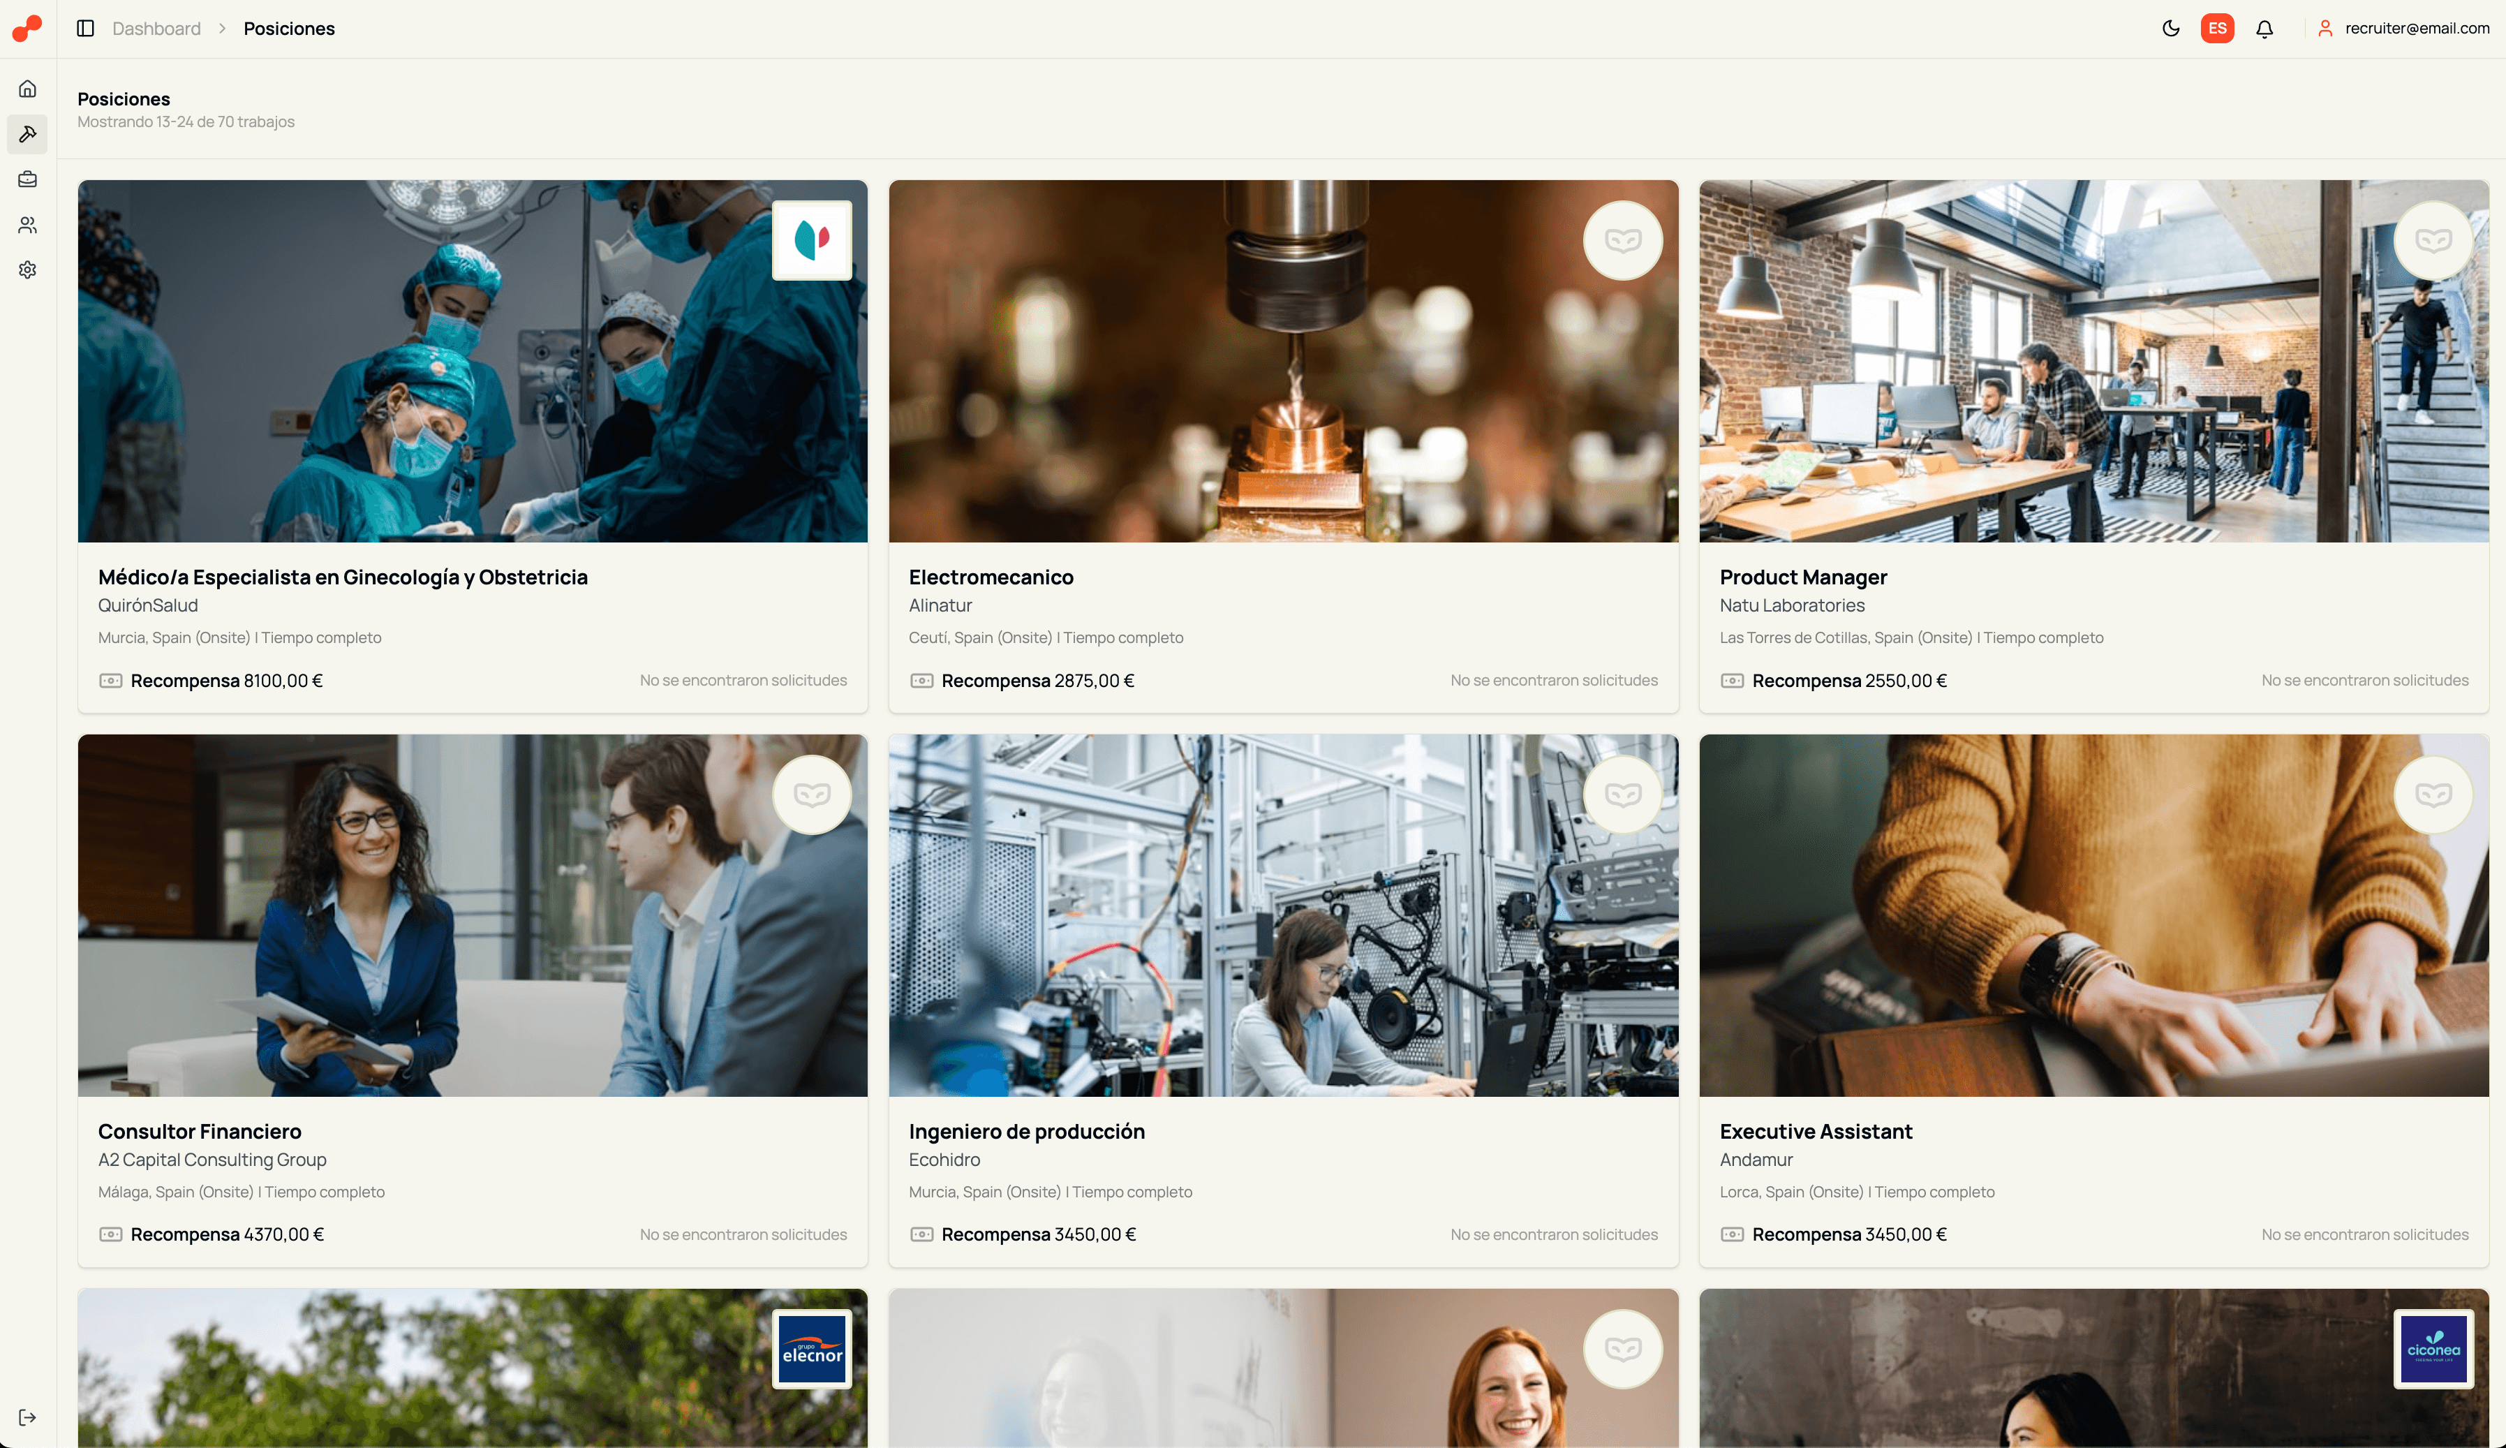2506x1448 pixels.
Task: Open the Product Manager job card title
Action: click(x=1802, y=577)
